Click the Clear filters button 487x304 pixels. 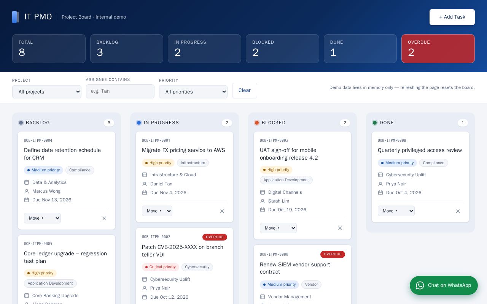(245, 90)
